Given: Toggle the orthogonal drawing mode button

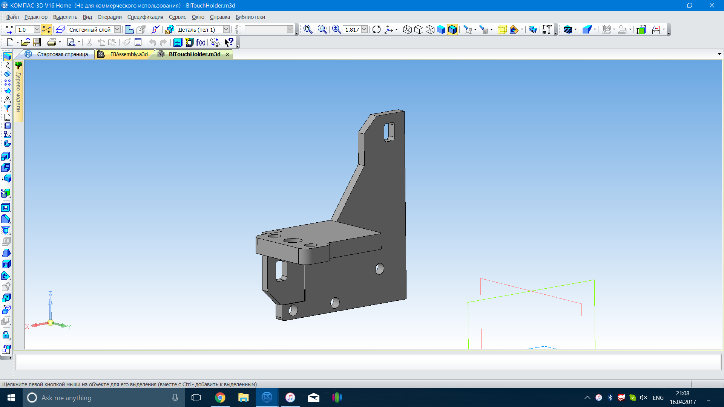Looking at the screenshot, I should coord(46,29).
